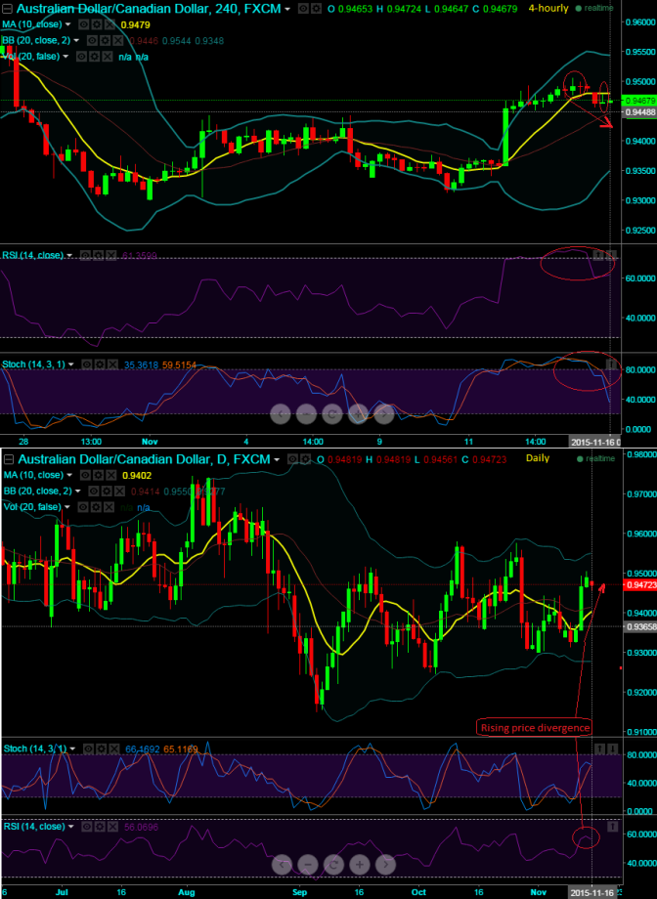
Task: Open settings gear for the Daily main series
Action: 305,459
